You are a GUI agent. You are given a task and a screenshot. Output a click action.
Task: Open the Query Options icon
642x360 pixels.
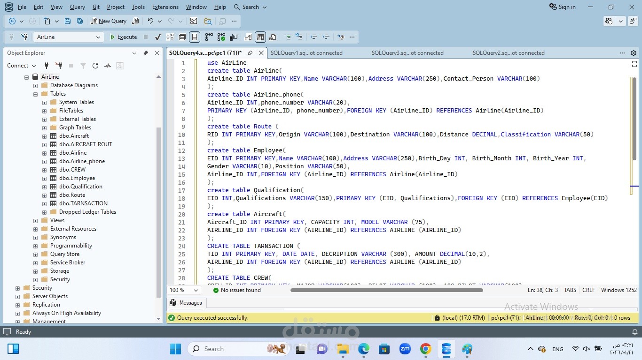(182, 37)
